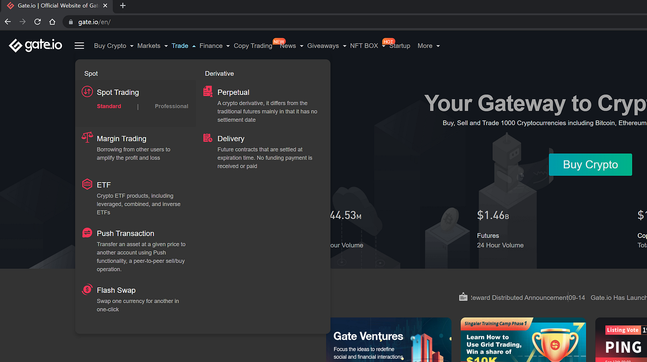
Task: Click the Gate.io tab favicon
Action: (x=10, y=6)
